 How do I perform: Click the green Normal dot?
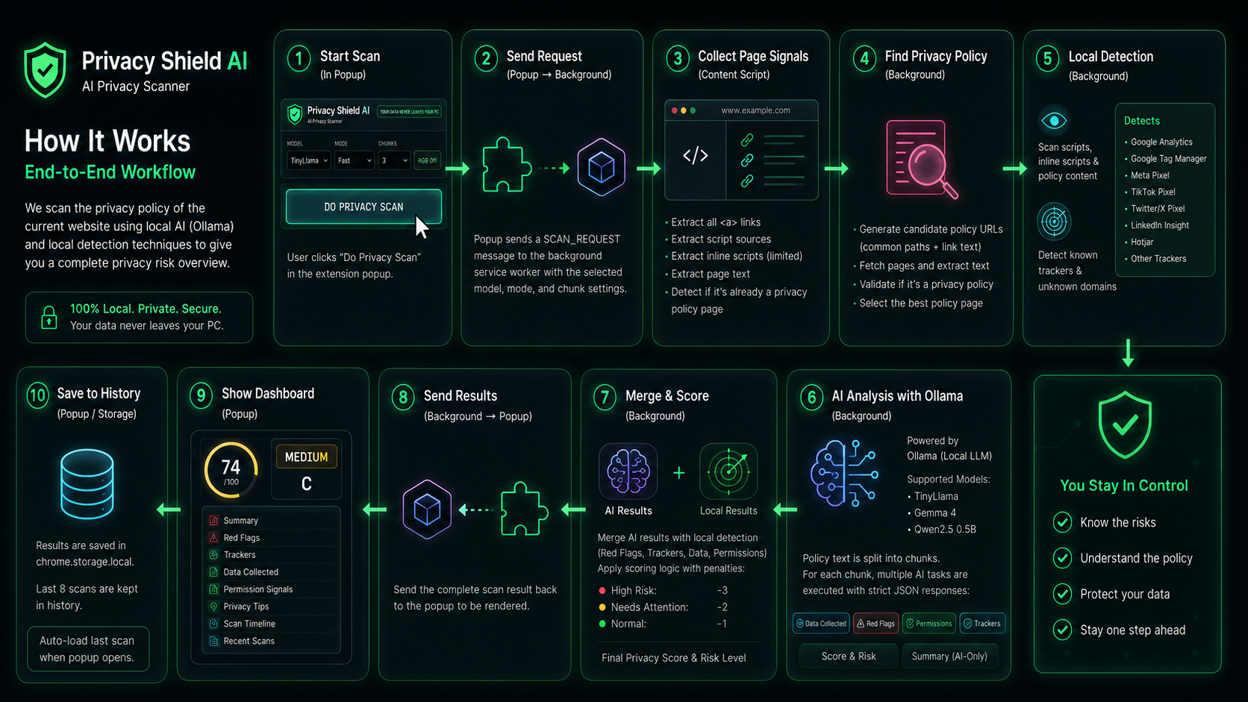click(x=602, y=624)
